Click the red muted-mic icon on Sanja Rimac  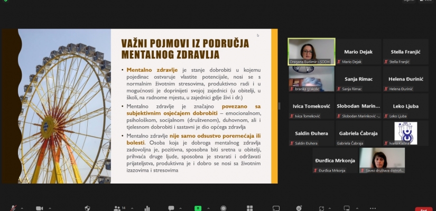coord(339,89)
